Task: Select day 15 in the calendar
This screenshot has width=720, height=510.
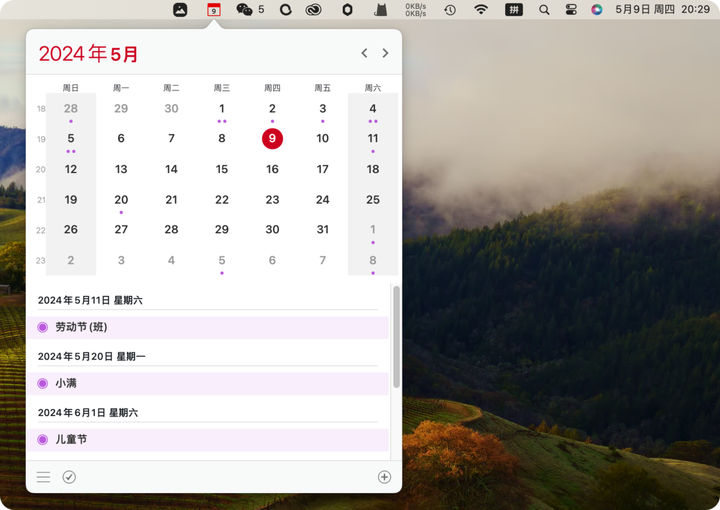Action: [222, 170]
